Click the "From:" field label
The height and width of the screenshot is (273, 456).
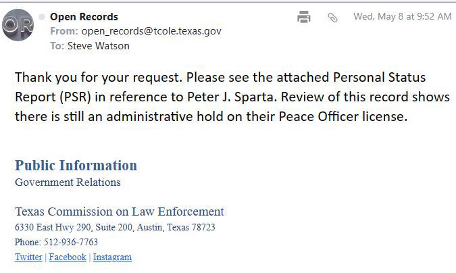(x=64, y=31)
